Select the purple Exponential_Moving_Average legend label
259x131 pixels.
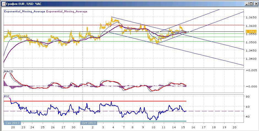(67, 12)
